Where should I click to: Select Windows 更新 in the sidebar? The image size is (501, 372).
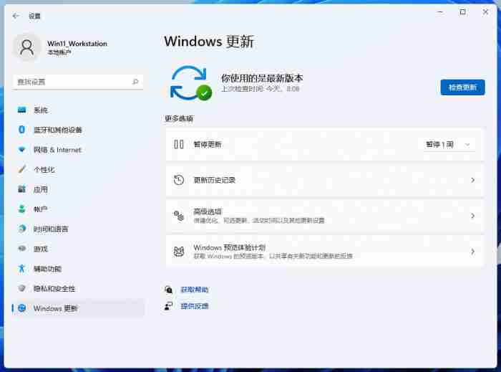[x=78, y=308]
